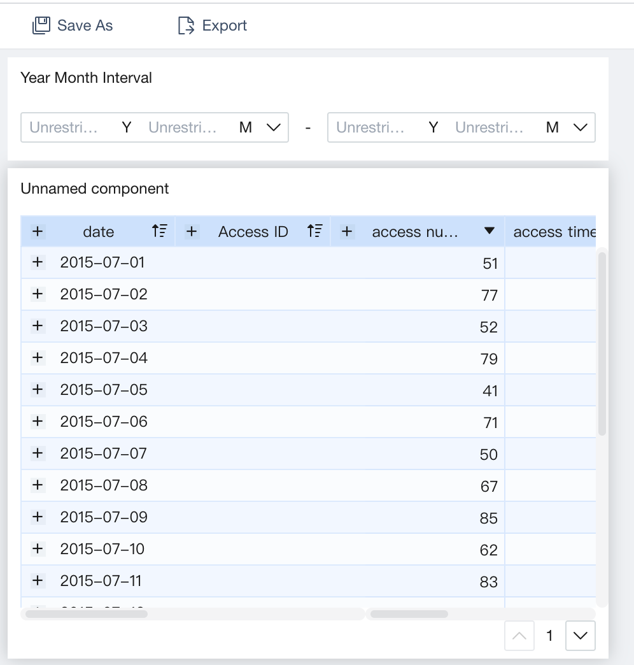634x665 pixels.
Task: Click access number value 71
Action: [490, 423]
